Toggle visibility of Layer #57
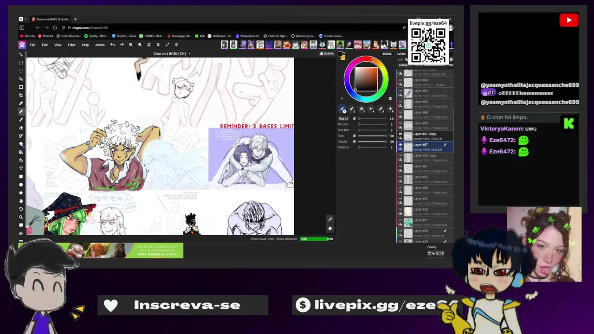The height and width of the screenshot is (334, 594). pos(400,145)
